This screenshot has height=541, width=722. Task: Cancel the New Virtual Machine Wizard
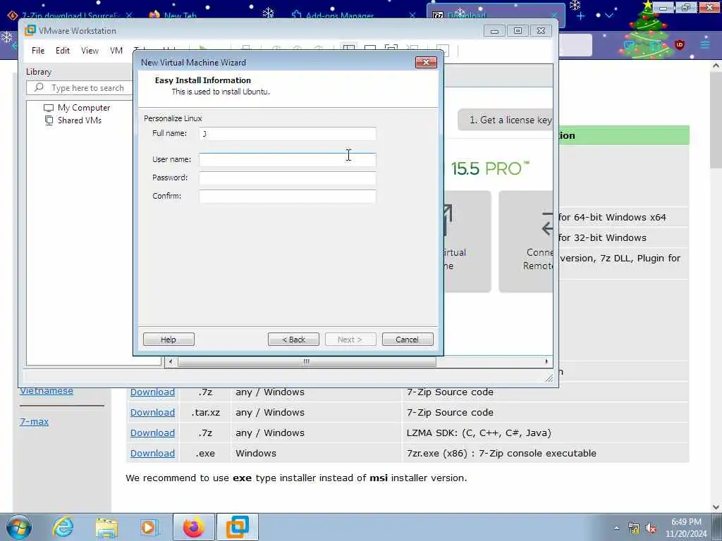[x=408, y=340]
